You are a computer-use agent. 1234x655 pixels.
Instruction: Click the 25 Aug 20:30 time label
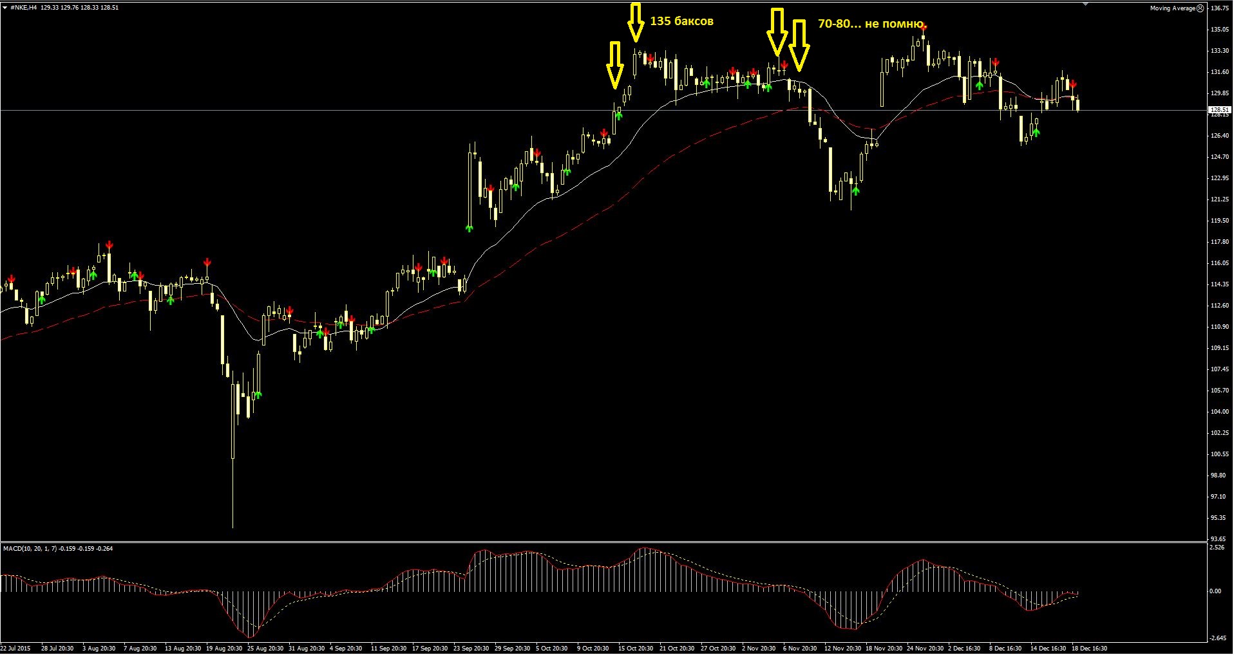[x=265, y=649]
